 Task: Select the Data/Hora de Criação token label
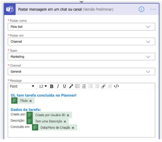(x=55, y=127)
